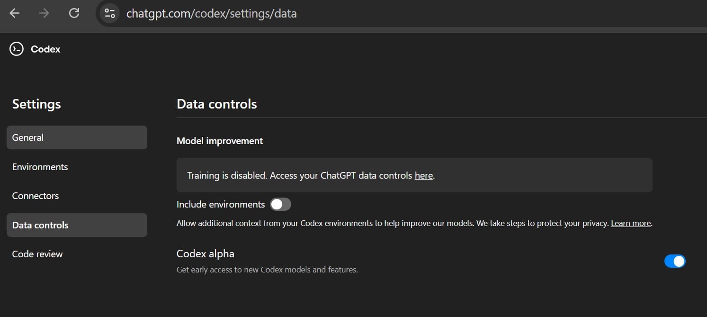This screenshot has height=317, width=707.
Task: Switch to the Connectors settings page
Action: 36,196
